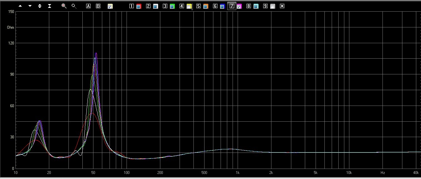Toggle the blue curve 6 swatch
Viewport: 421px width, 179px height.
(x=222, y=6)
